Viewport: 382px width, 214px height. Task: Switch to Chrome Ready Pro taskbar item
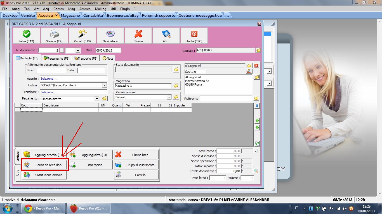(43, 208)
